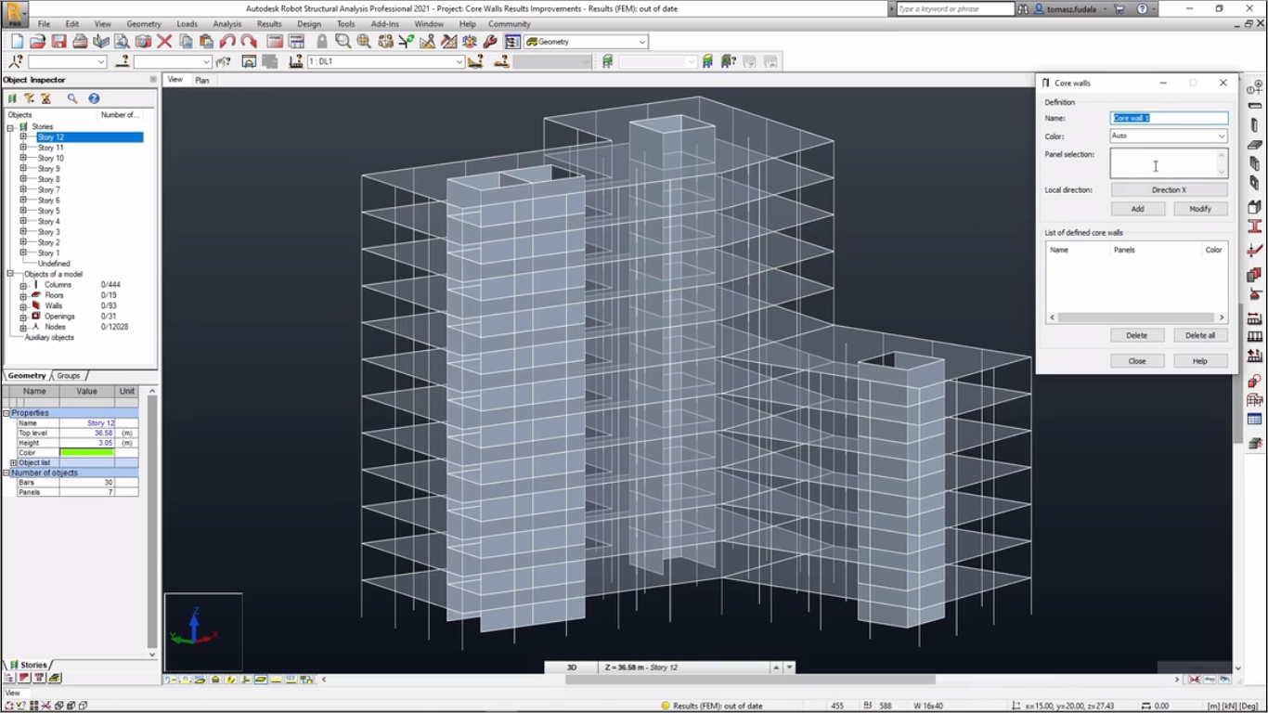Collapse the Stories tree root
The height and width of the screenshot is (713, 1268).
pos(10,126)
